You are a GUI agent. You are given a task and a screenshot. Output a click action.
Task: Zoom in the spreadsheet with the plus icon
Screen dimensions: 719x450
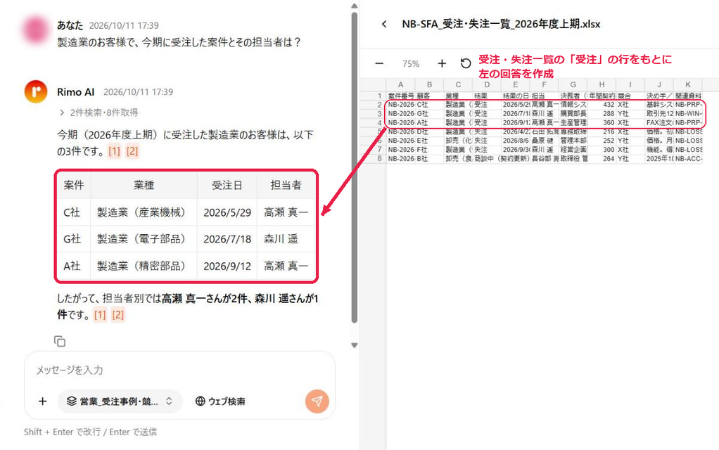point(442,64)
